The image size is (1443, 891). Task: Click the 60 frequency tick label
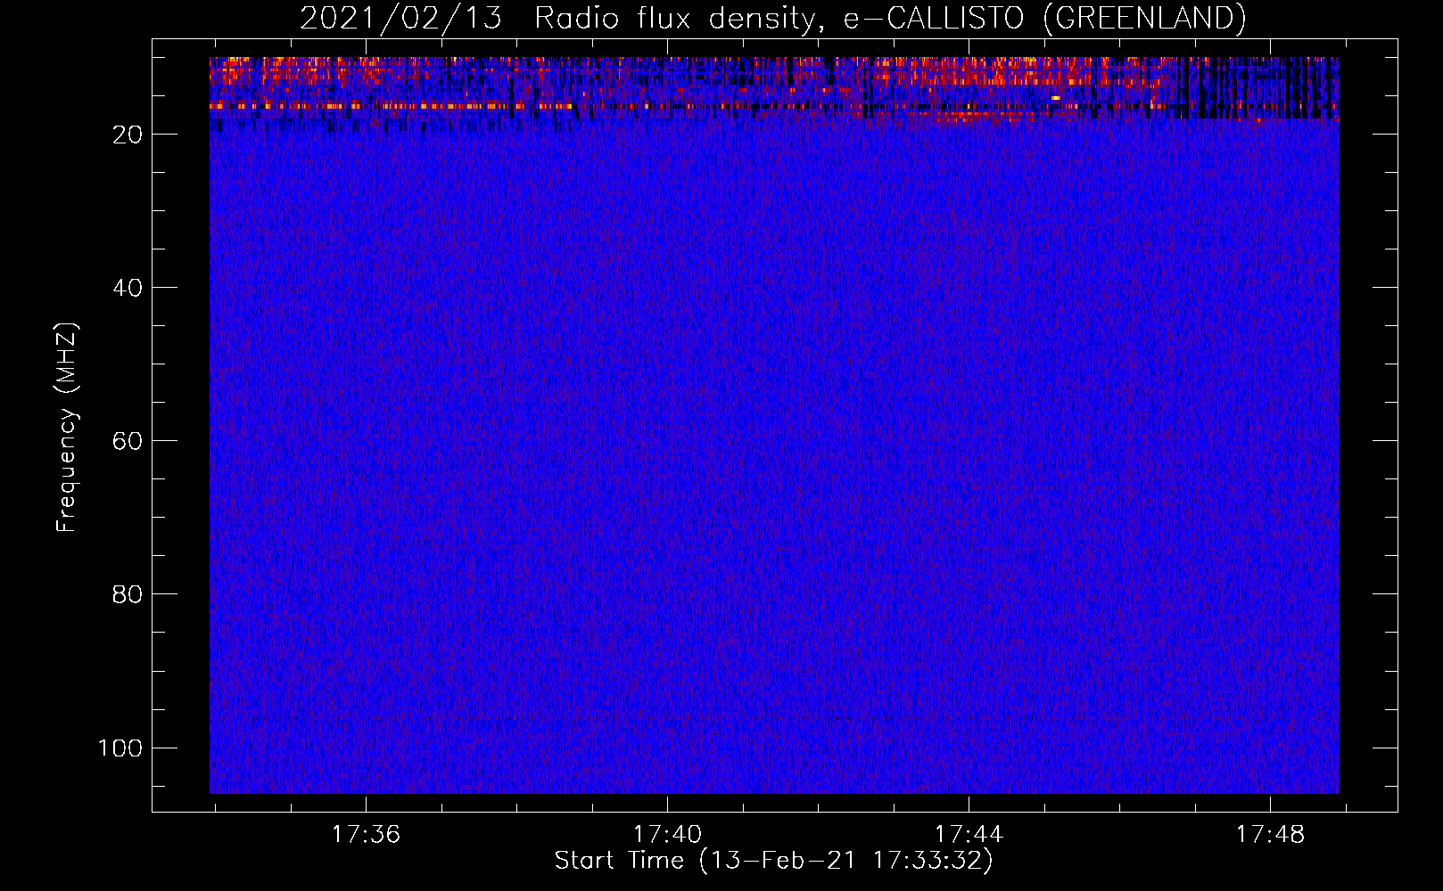click(128, 441)
